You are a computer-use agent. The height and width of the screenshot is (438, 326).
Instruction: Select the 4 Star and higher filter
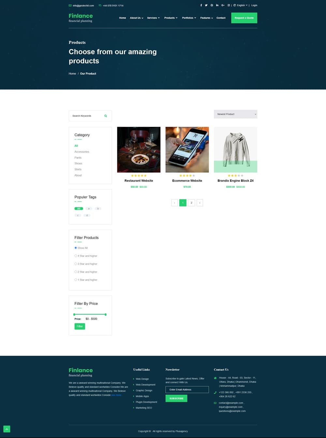76,256
